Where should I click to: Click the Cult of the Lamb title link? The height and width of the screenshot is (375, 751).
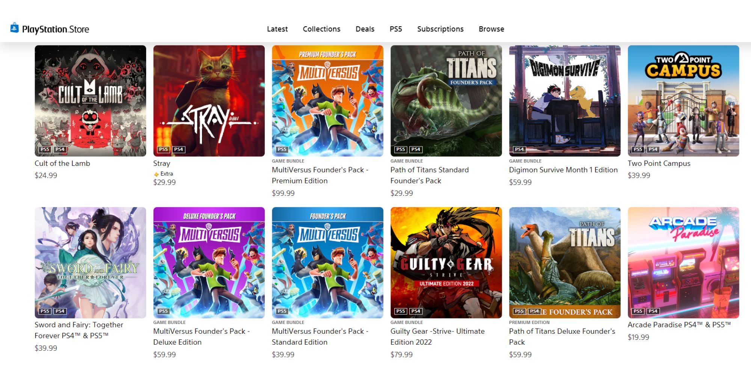(62, 163)
